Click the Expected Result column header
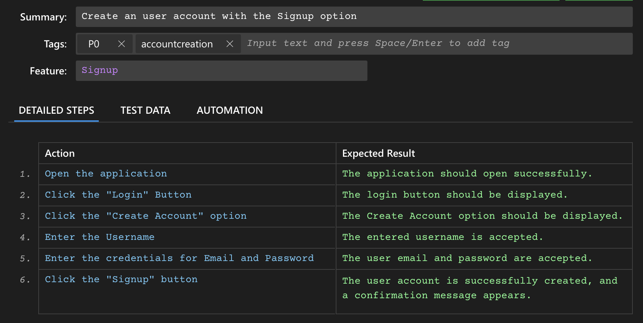 378,153
